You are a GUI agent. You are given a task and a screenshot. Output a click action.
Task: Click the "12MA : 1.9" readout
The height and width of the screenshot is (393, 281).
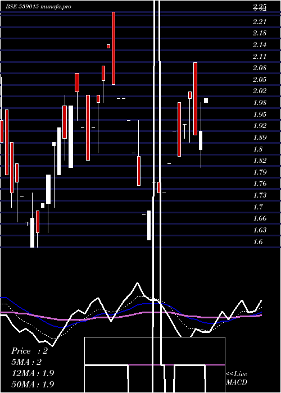point(33,373)
